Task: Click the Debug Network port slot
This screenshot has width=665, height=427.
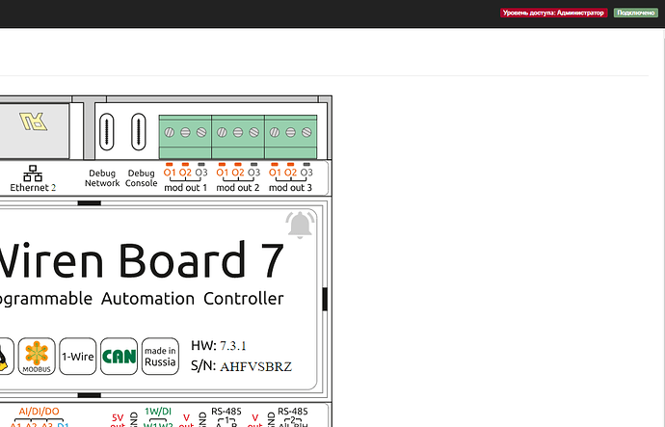Action: click(106, 132)
